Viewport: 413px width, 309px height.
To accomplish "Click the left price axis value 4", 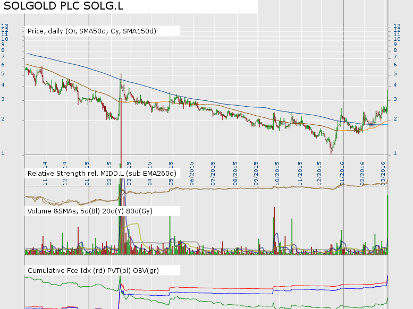I will click(3, 85).
